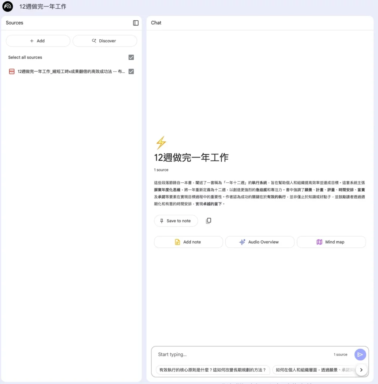Click the red PDF icon of the source

point(12,72)
